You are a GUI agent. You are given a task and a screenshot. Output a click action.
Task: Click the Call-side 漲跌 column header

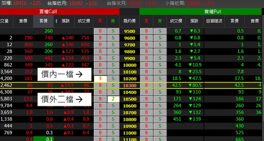pos(66,21)
